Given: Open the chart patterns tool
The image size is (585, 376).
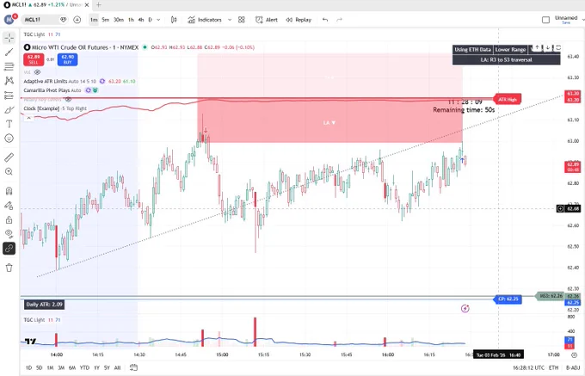Looking at the screenshot, I should point(9,81).
